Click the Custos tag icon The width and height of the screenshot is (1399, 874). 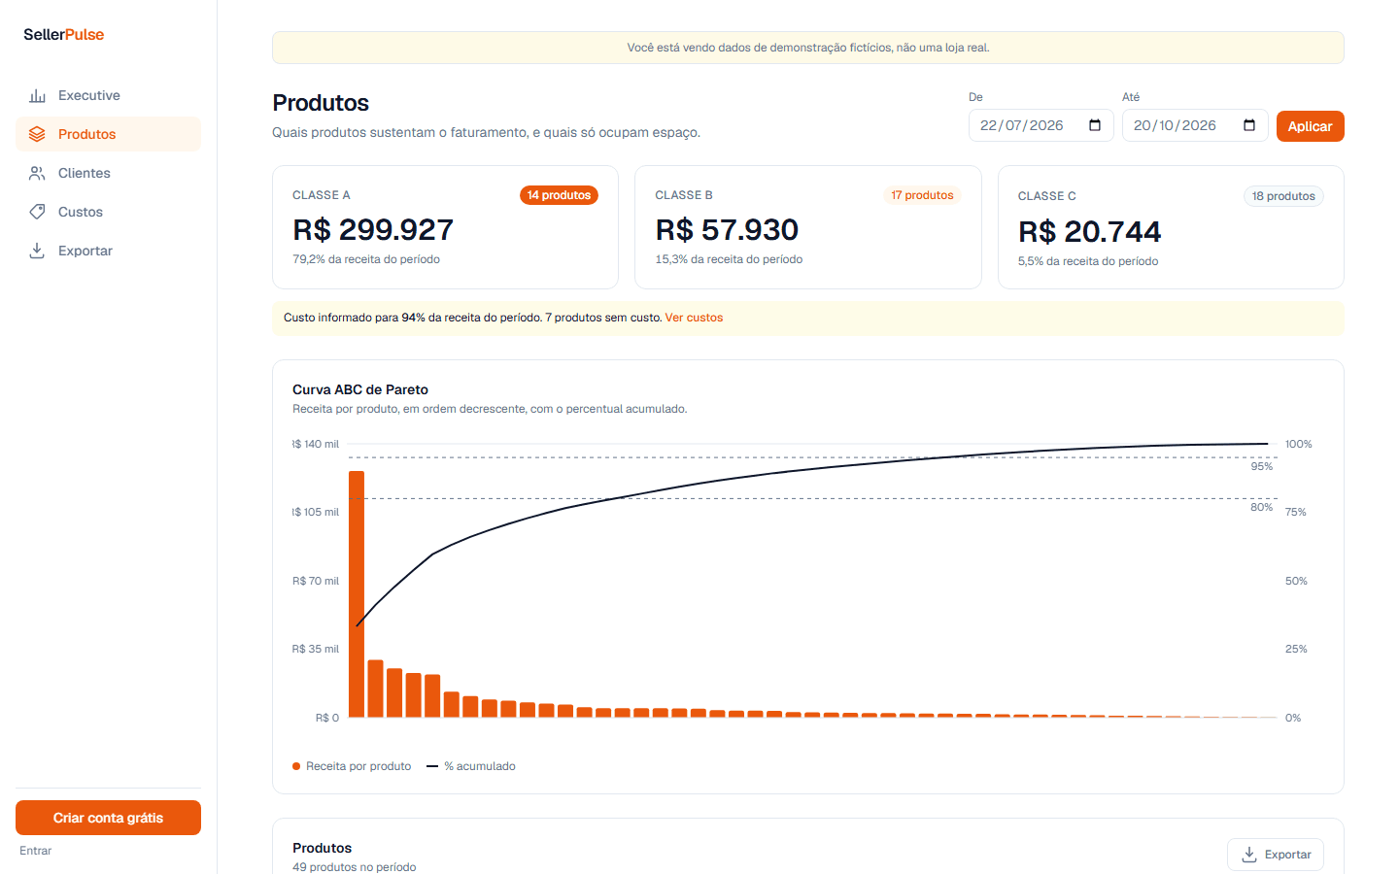pos(37,212)
